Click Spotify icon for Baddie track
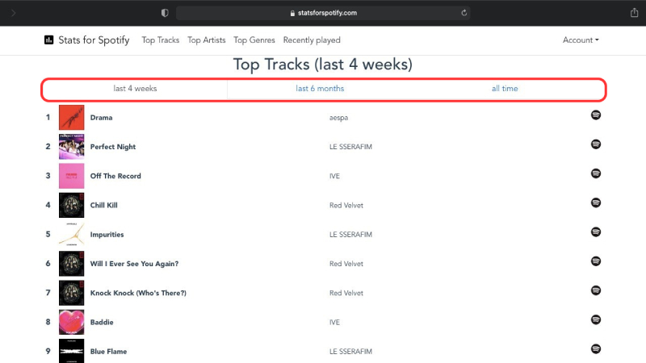Viewport: 646px width, 363px height. (596, 319)
